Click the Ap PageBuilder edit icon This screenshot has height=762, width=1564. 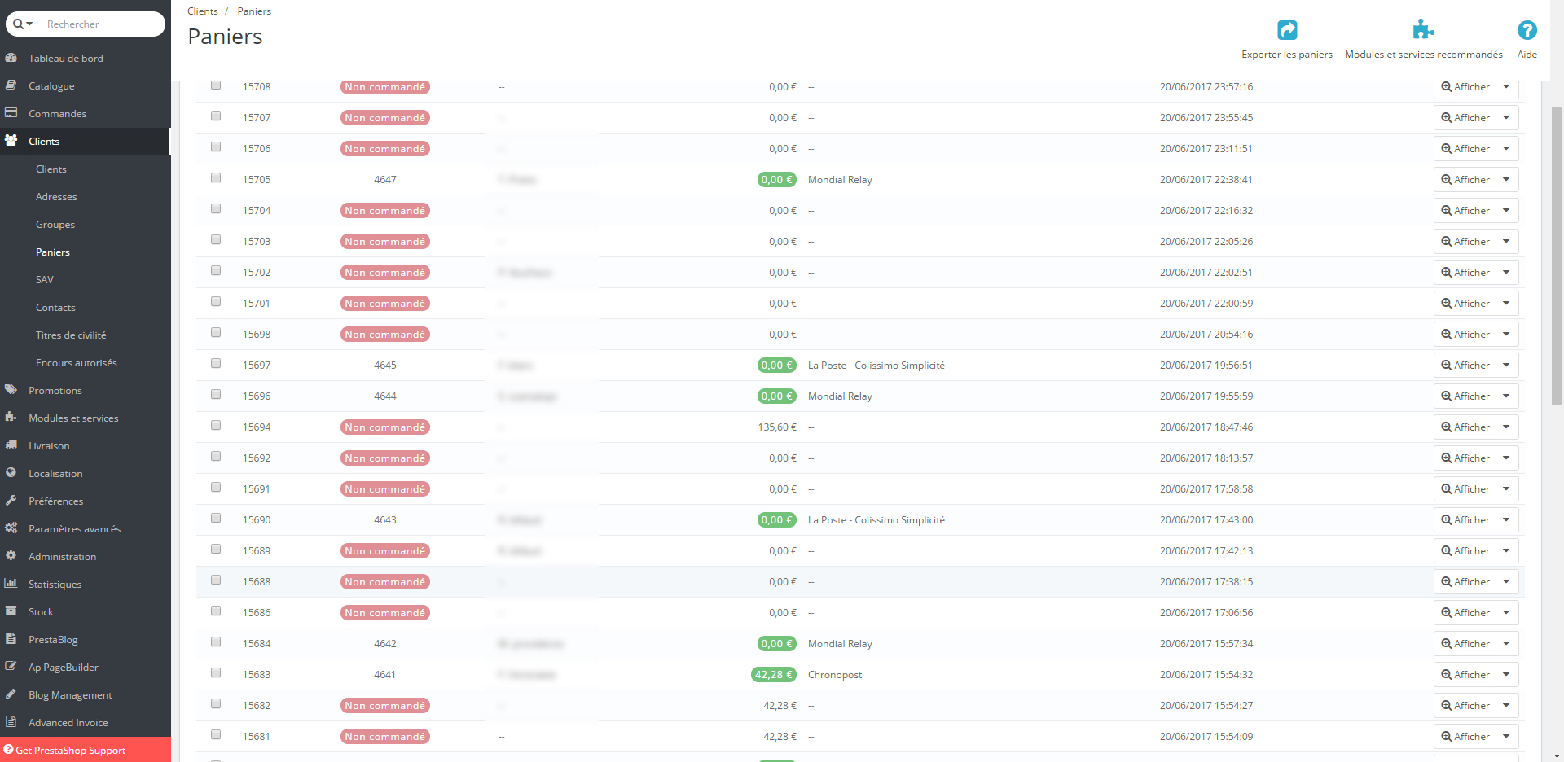tap(11, 667)
